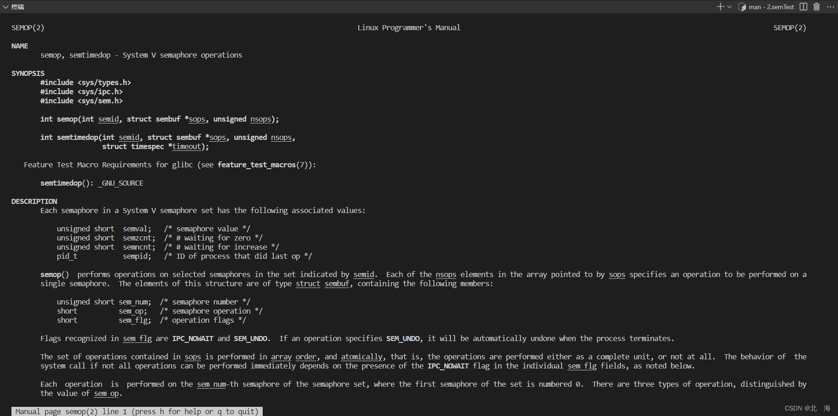Click 'semop, semtimedop - System V semaphore operations' line
The width and height of the screenshot is (838, 416).
[x=141, y=55]
